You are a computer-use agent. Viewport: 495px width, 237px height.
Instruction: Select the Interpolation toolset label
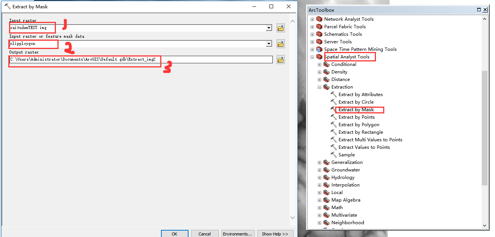(x=345, y=185)
